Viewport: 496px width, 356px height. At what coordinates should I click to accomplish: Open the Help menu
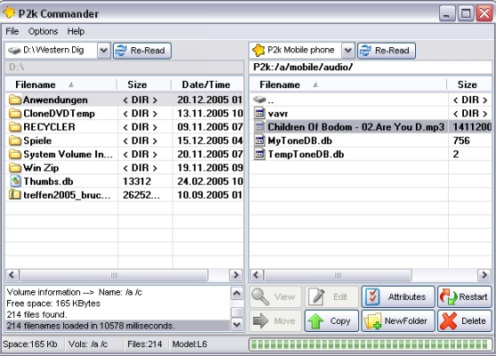click(x=76, y=31)
